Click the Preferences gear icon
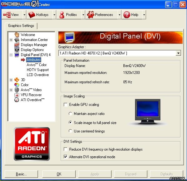 click(91, 15)
